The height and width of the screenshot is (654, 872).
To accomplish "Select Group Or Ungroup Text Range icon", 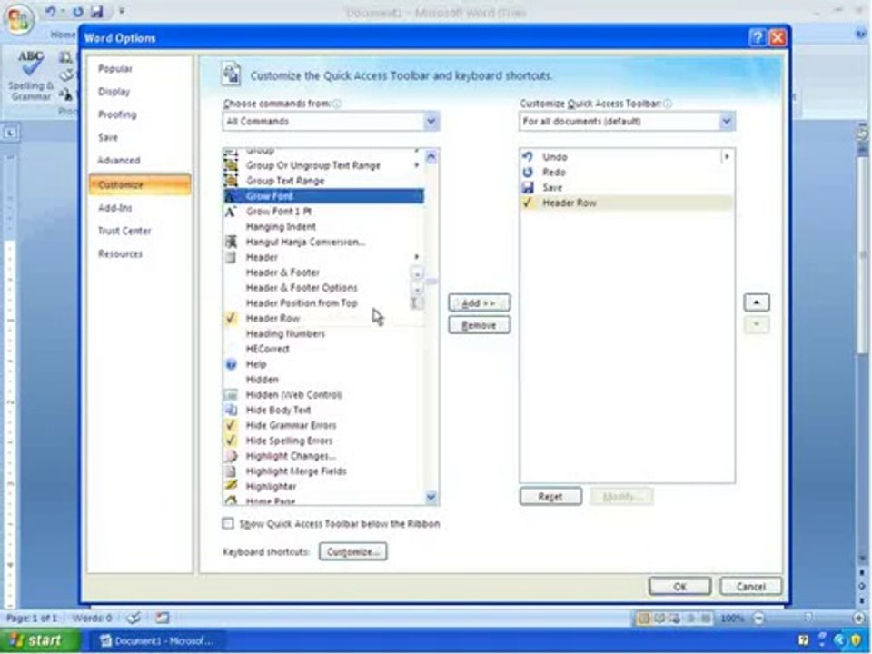I will pyautogui.click(x=231, y=165).
